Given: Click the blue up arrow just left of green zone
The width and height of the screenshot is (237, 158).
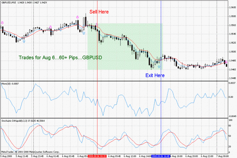Looking at the screenshot, I should 84,33.
